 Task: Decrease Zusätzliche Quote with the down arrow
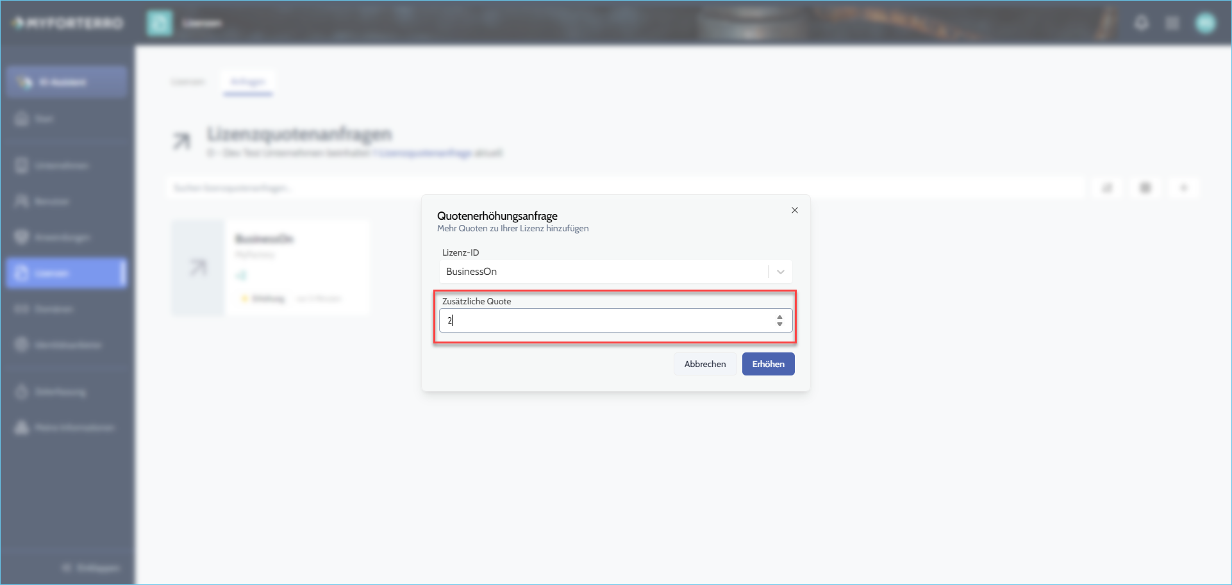click(779, 324)
